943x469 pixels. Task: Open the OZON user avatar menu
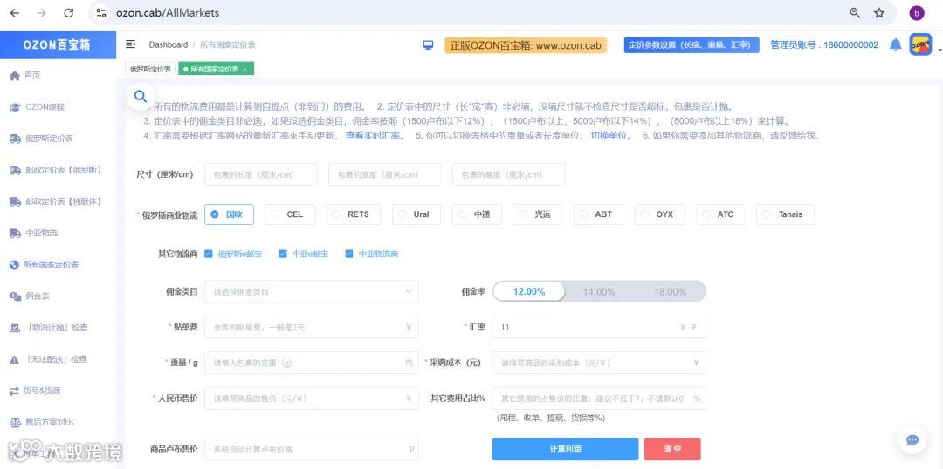(x=920, y=45)
